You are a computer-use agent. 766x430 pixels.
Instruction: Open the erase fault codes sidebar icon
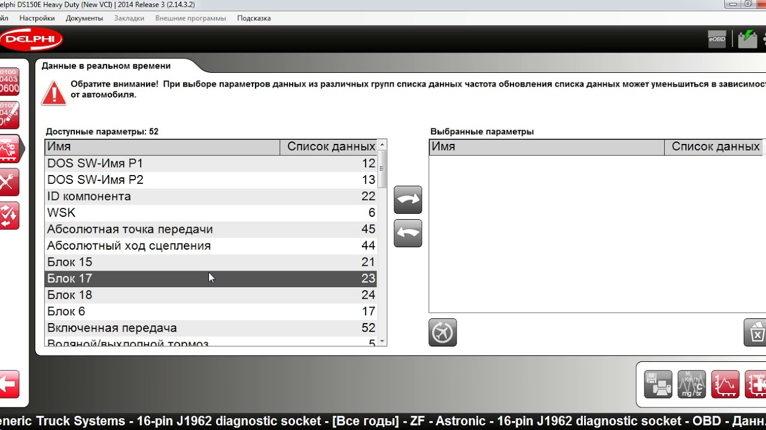10,115
